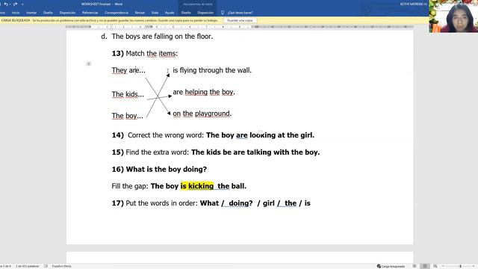Image resolution: width=478 pixels, height=269 pixels.
Task: Click 'is flying through the wall.'
Action: pos(212,70)
